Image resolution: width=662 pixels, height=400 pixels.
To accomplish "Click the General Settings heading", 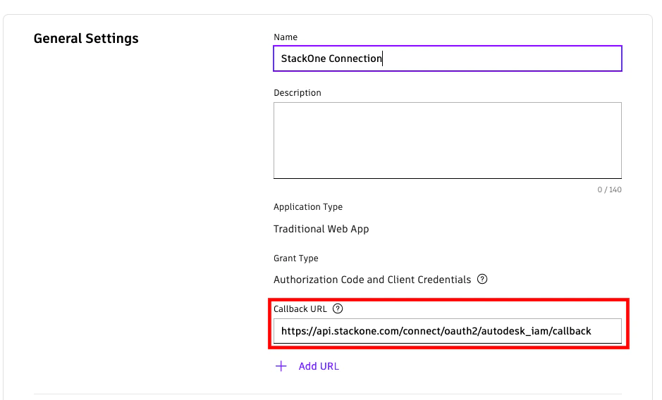I will pos(86,39).
